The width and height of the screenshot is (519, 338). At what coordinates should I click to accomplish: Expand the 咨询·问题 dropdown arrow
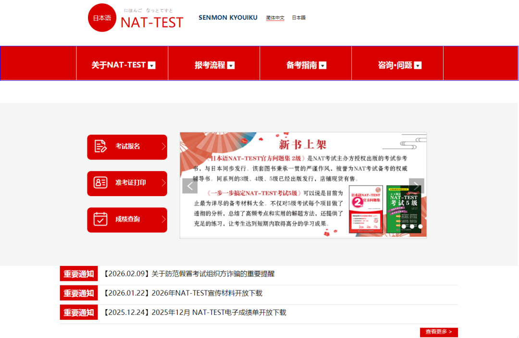pos(418,65)
